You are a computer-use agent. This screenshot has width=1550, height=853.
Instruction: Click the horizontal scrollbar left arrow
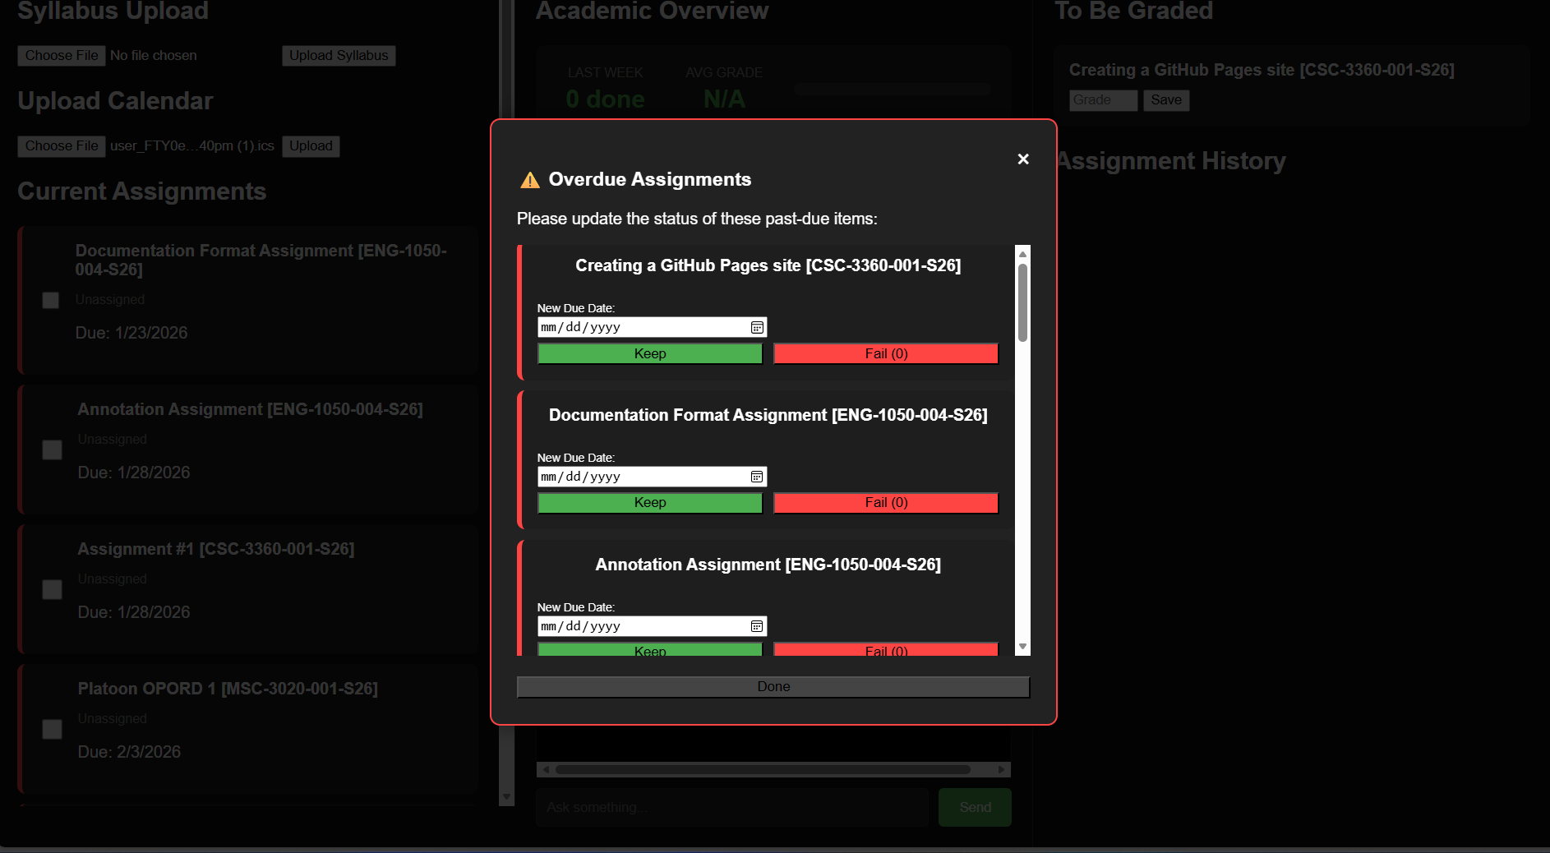545,770
